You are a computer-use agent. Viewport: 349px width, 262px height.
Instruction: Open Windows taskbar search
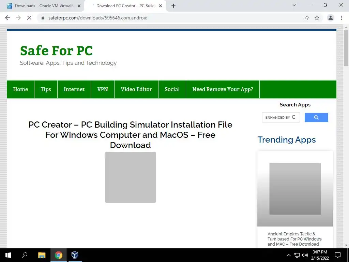point(25,255)
